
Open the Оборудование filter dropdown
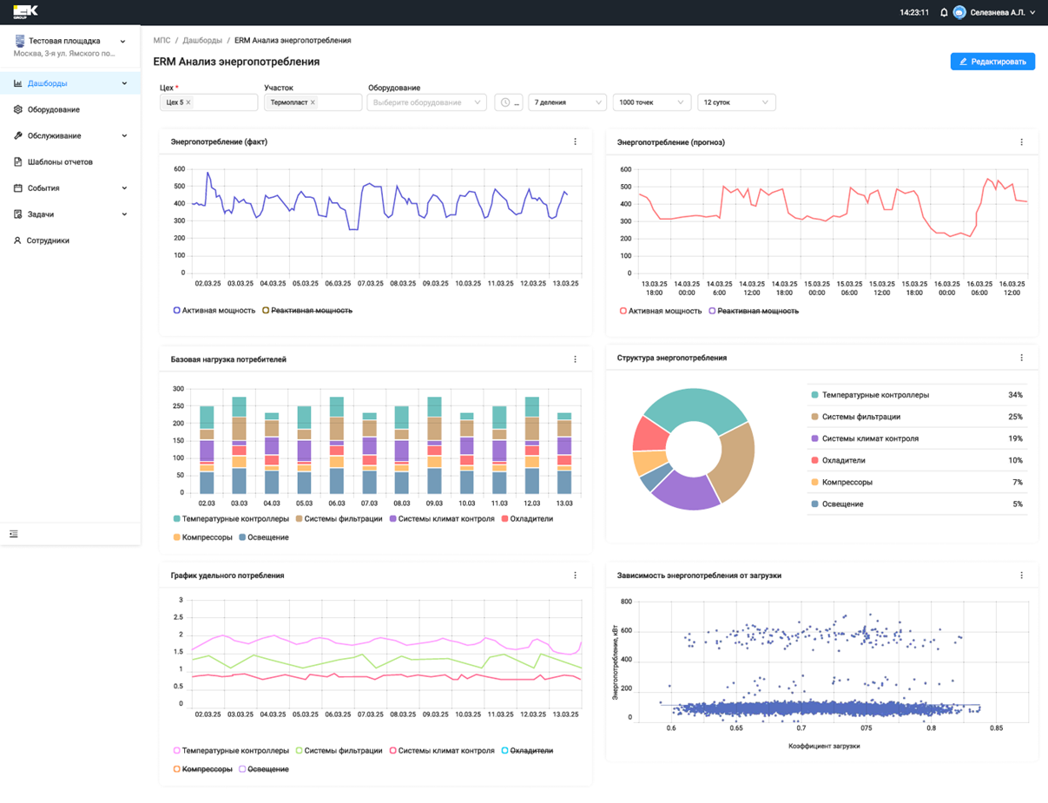point(426,102)
